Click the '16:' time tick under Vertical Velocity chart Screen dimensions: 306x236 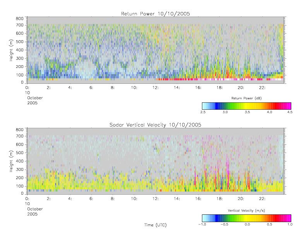(198, 199)
